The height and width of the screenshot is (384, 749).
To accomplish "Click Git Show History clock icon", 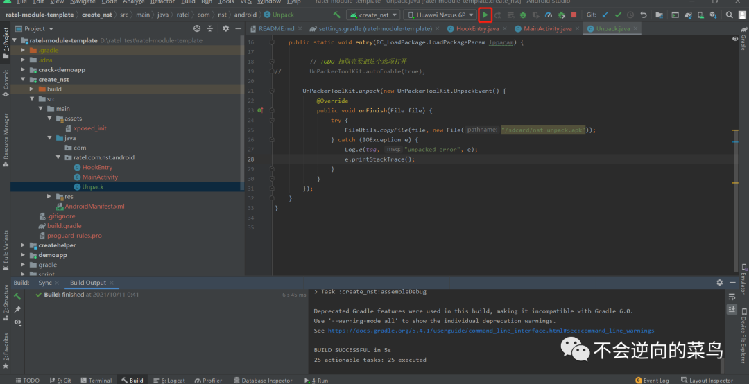I will coord(630,15).
